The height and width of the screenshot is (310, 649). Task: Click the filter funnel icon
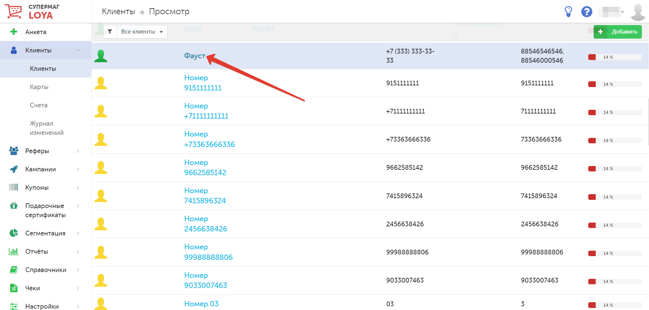tap(110, 32)
